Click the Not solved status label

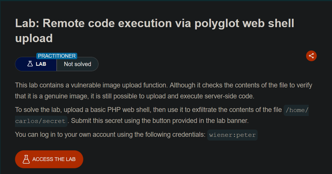78,64
